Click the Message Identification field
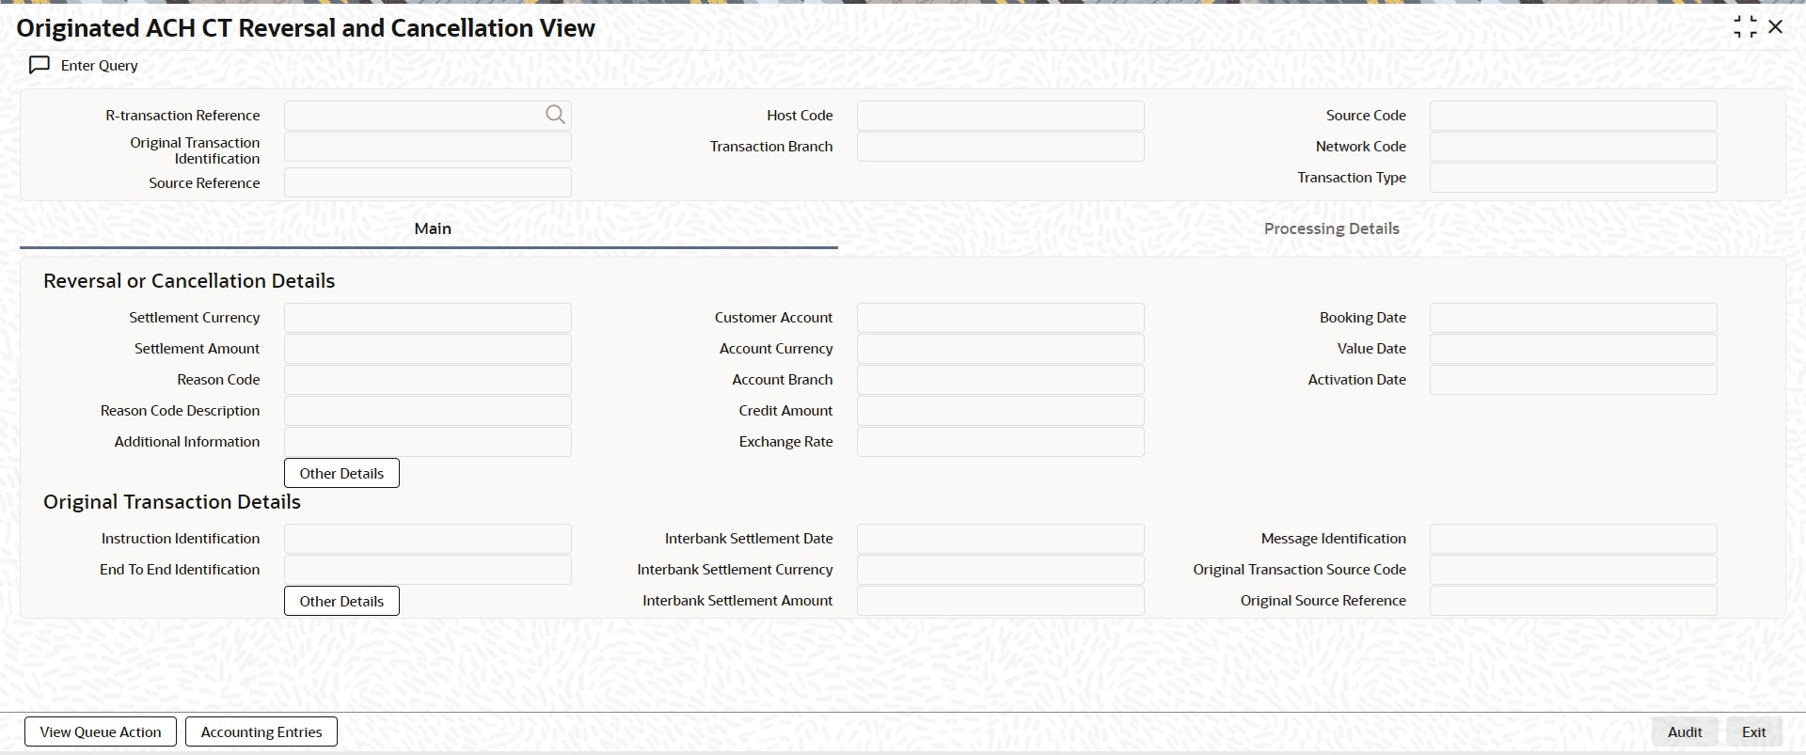Screen dimensions: 1806x755 tap(1574, 539)
